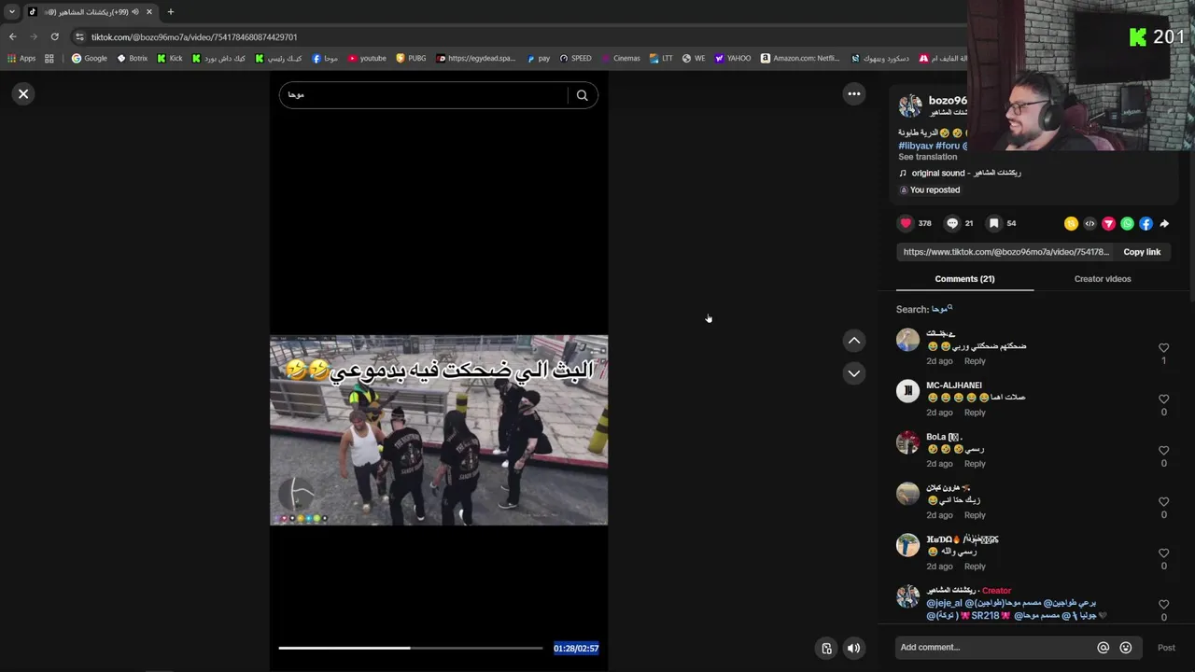Mute video with the speaker icon

click(x=853, y=648)
